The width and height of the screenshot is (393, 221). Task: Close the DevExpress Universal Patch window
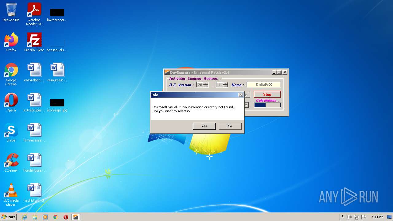[x=285, y=72]
